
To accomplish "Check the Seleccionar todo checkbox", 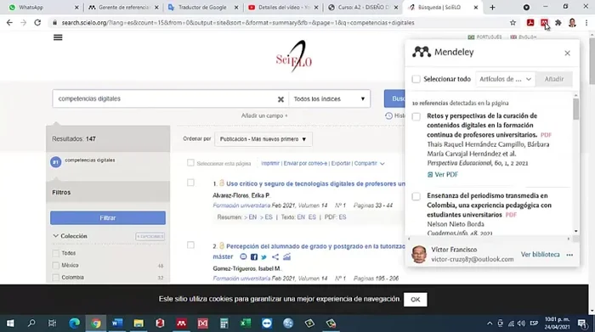I will pos(416,79).
